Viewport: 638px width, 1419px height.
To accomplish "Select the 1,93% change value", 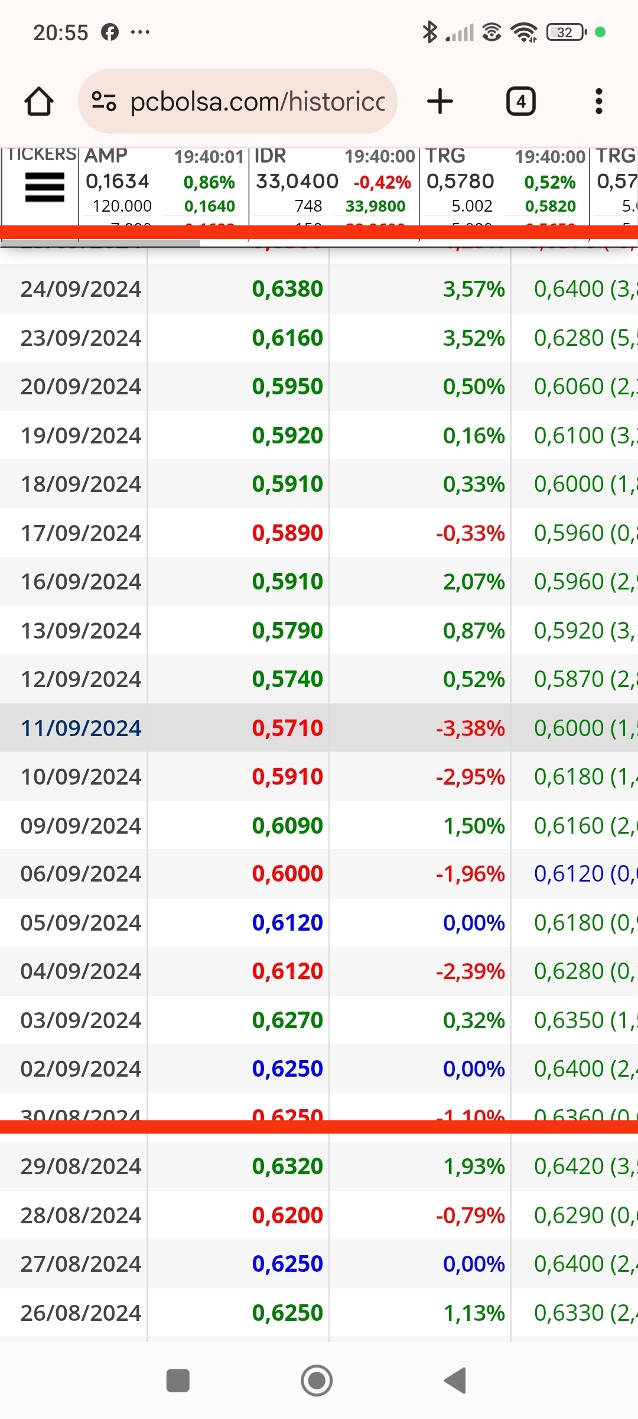I will (474, 1167).
